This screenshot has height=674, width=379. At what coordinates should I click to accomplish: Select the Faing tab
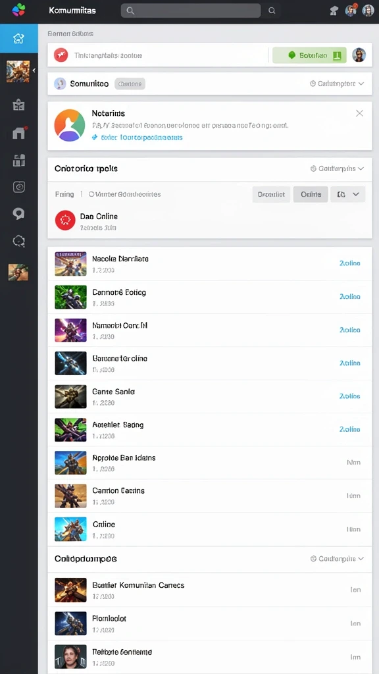(64, 194)
